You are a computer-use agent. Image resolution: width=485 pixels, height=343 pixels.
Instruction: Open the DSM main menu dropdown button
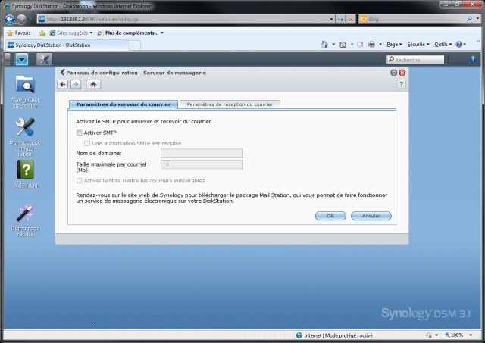coord(22,59)
